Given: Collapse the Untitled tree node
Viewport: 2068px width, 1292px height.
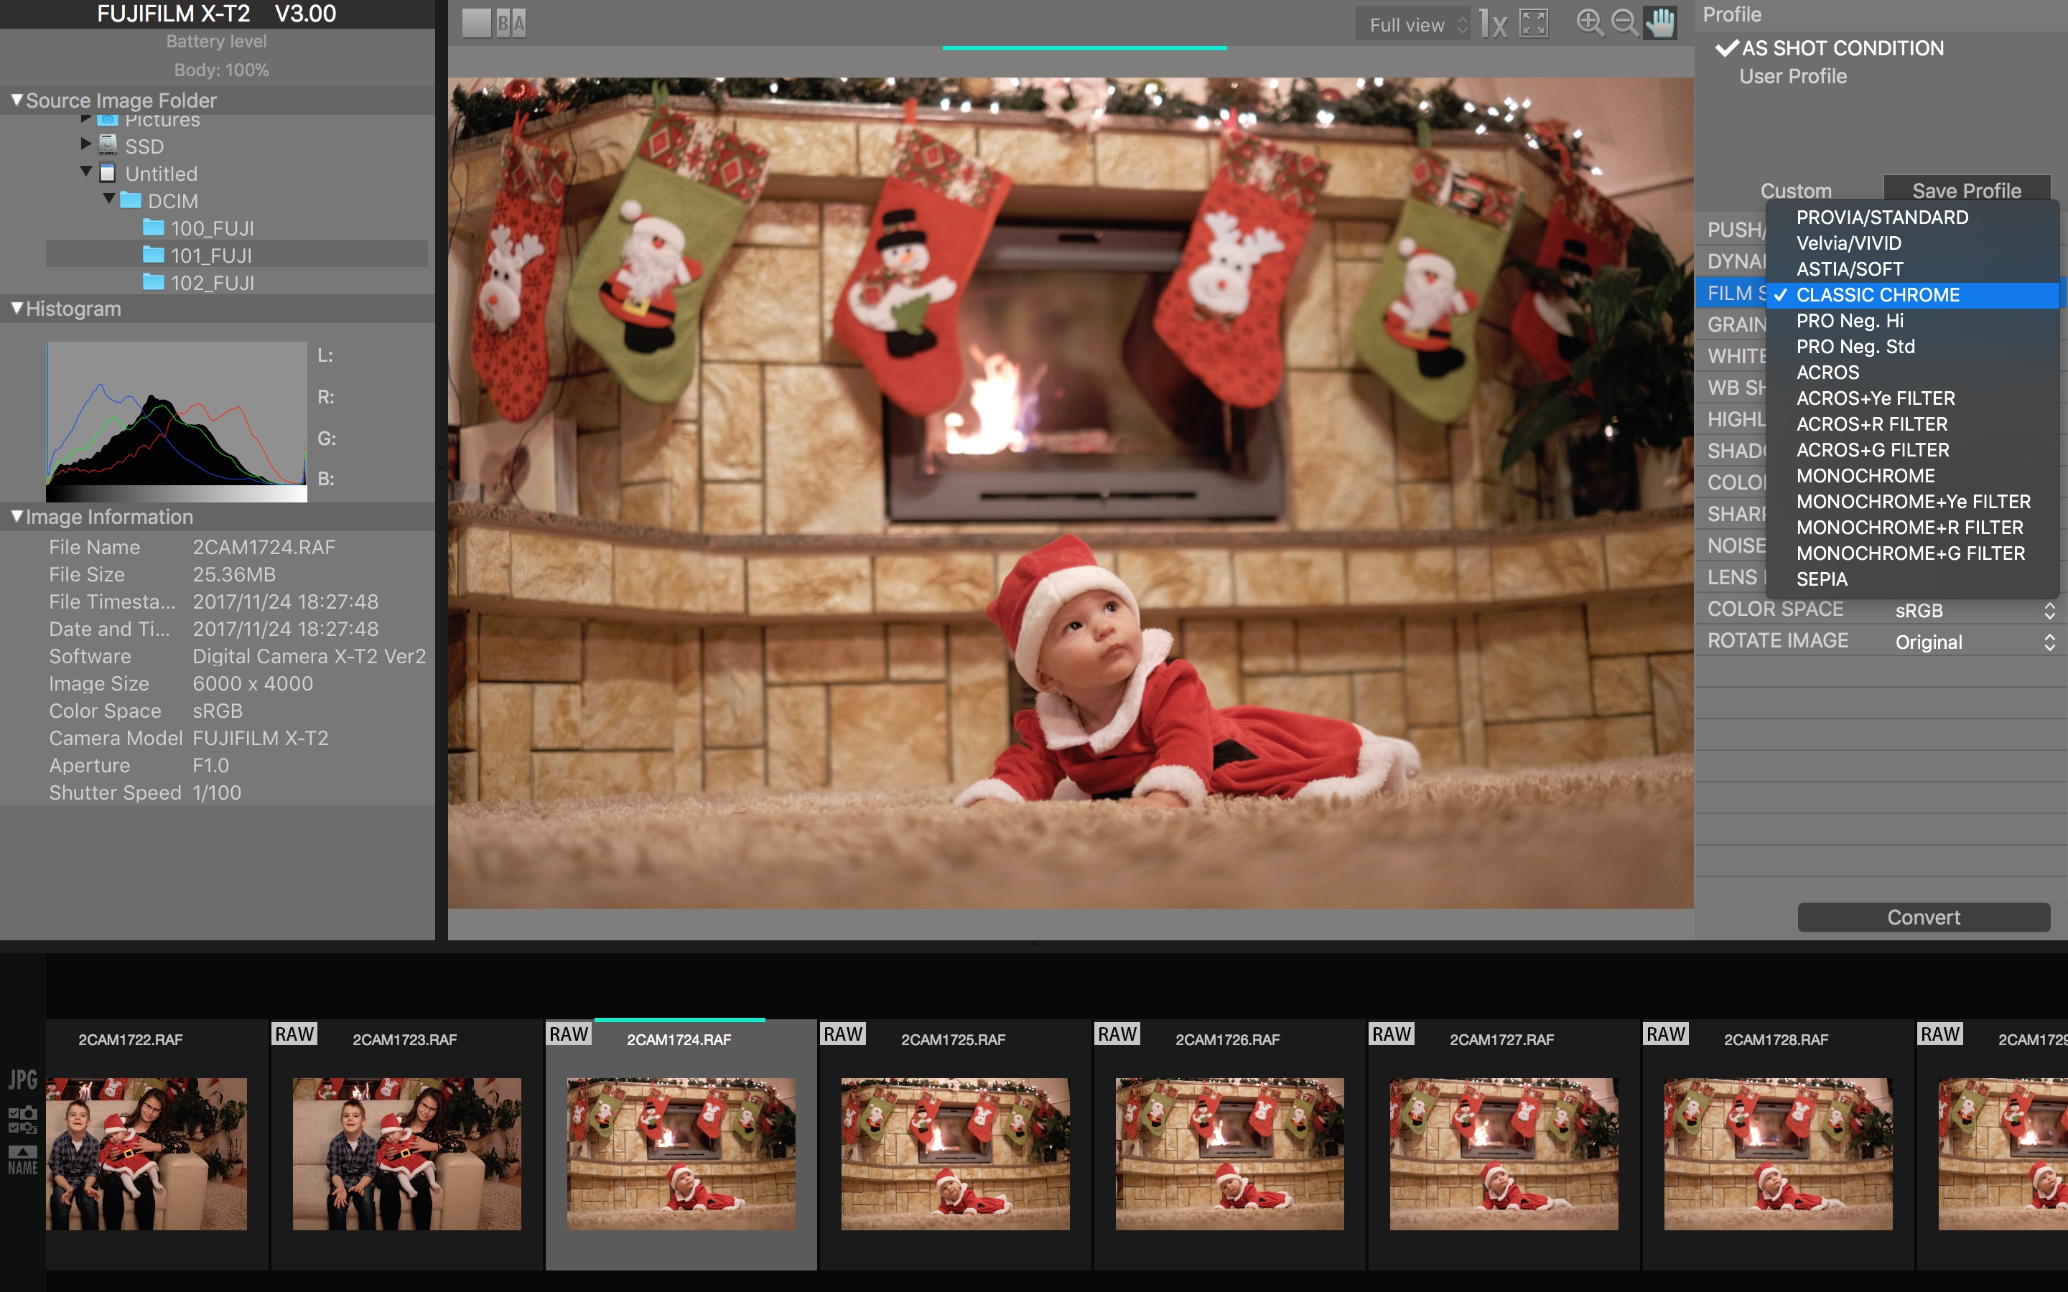Looking at the screenshot, I should click(x=85, y=172).
